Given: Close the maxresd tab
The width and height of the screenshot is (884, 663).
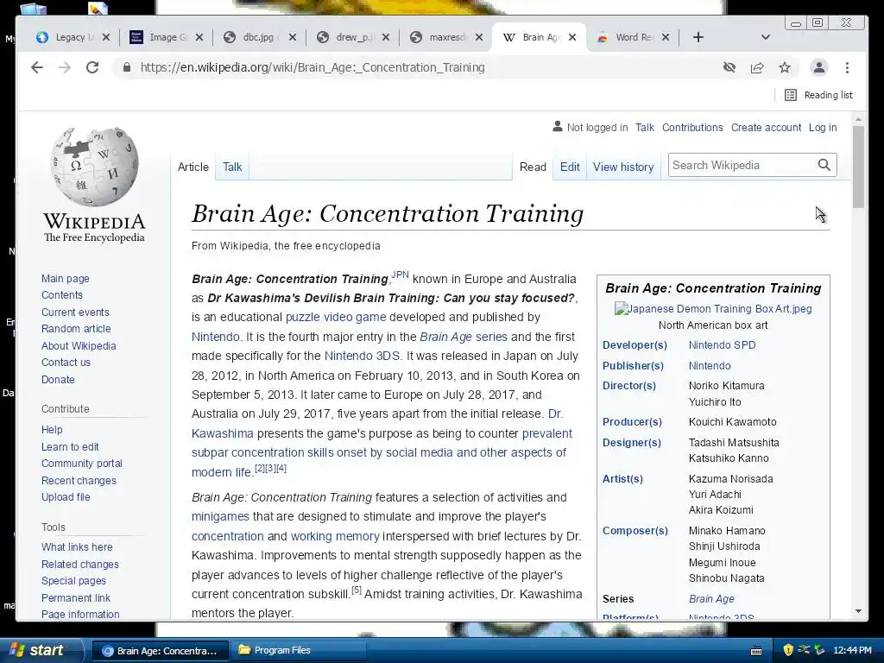Looking at the screenshot, I should 478,37.
